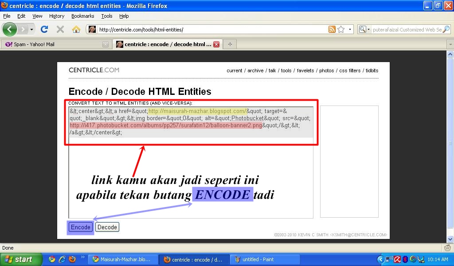Open the History menu

57,16
